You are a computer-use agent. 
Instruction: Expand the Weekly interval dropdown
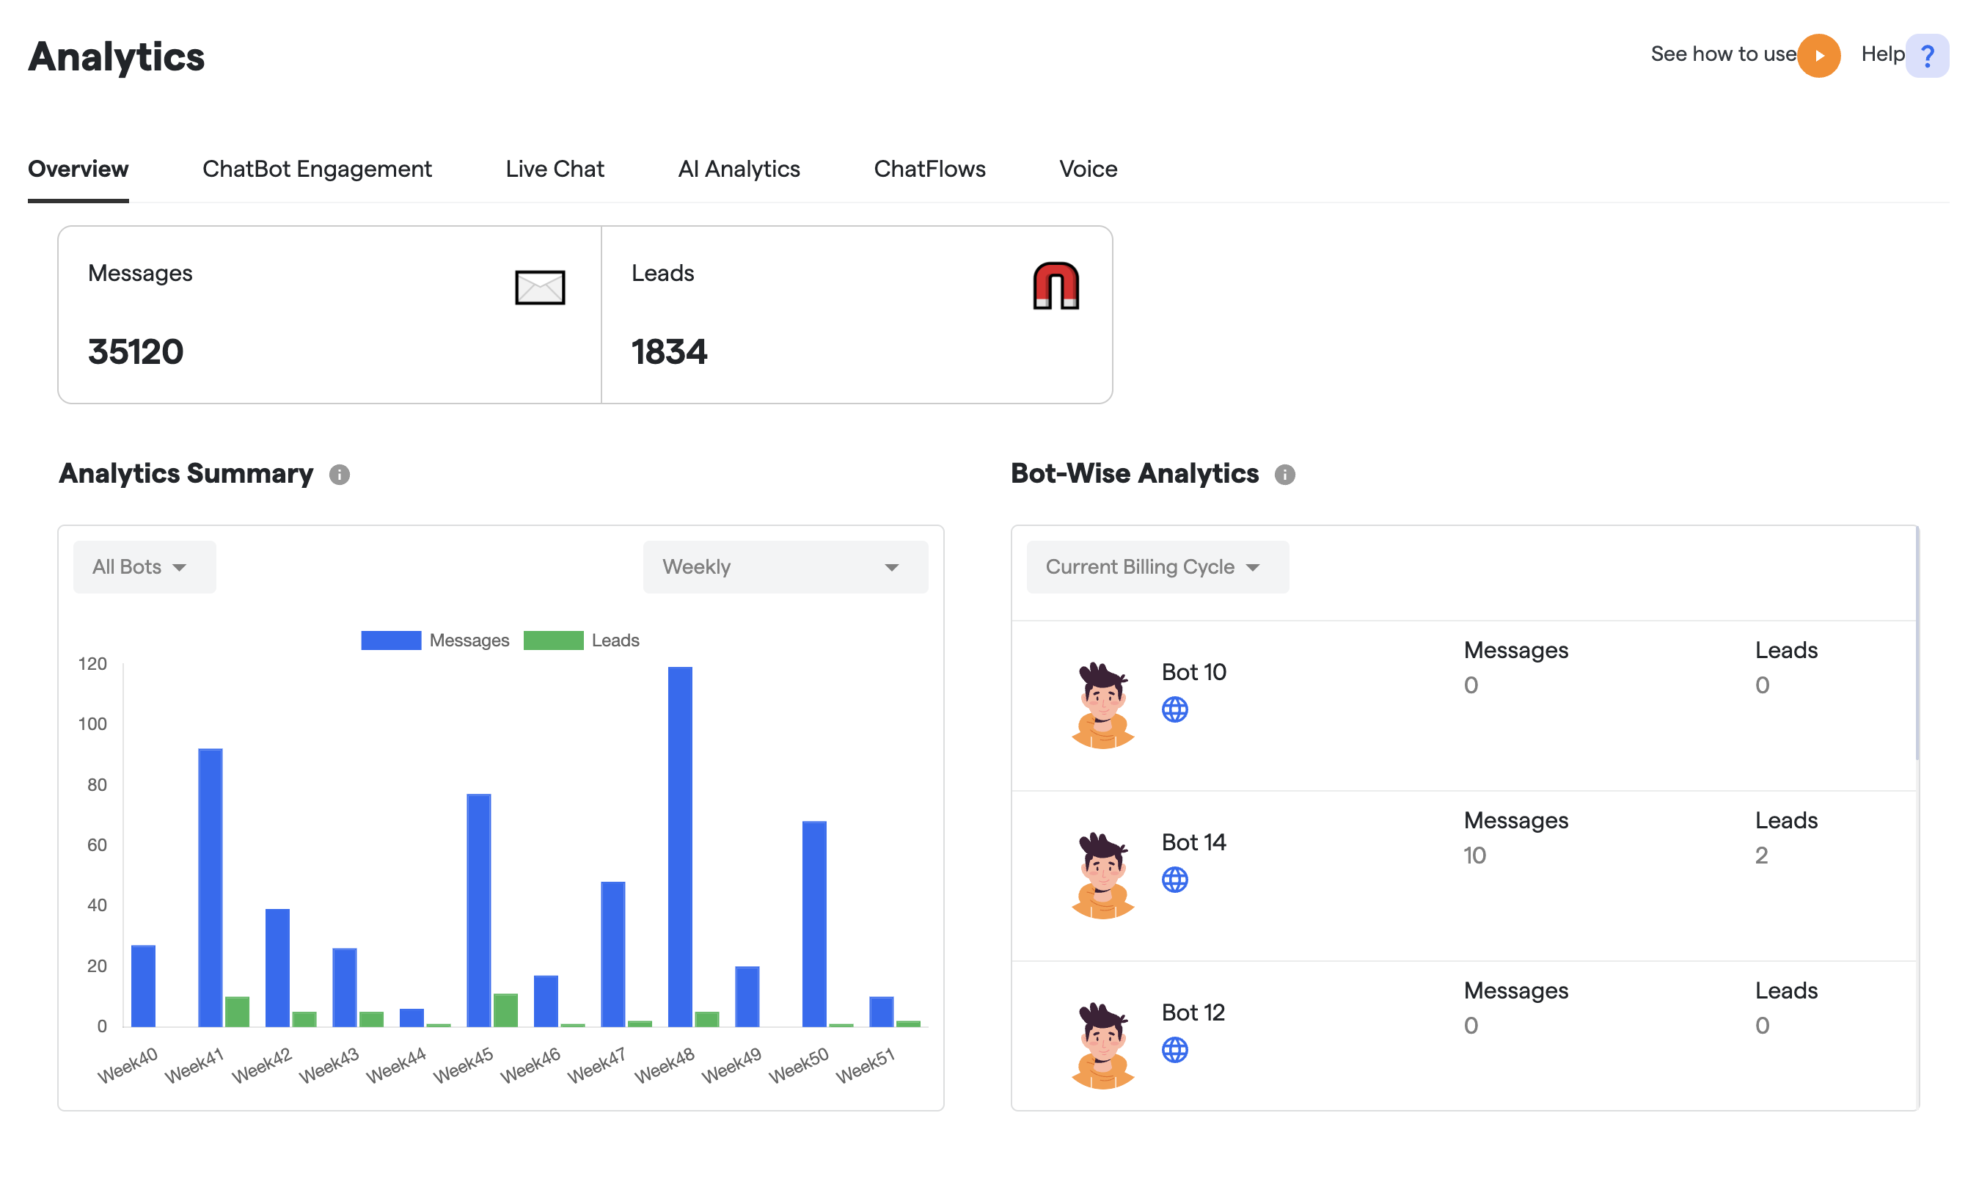[x=785, y=567]
